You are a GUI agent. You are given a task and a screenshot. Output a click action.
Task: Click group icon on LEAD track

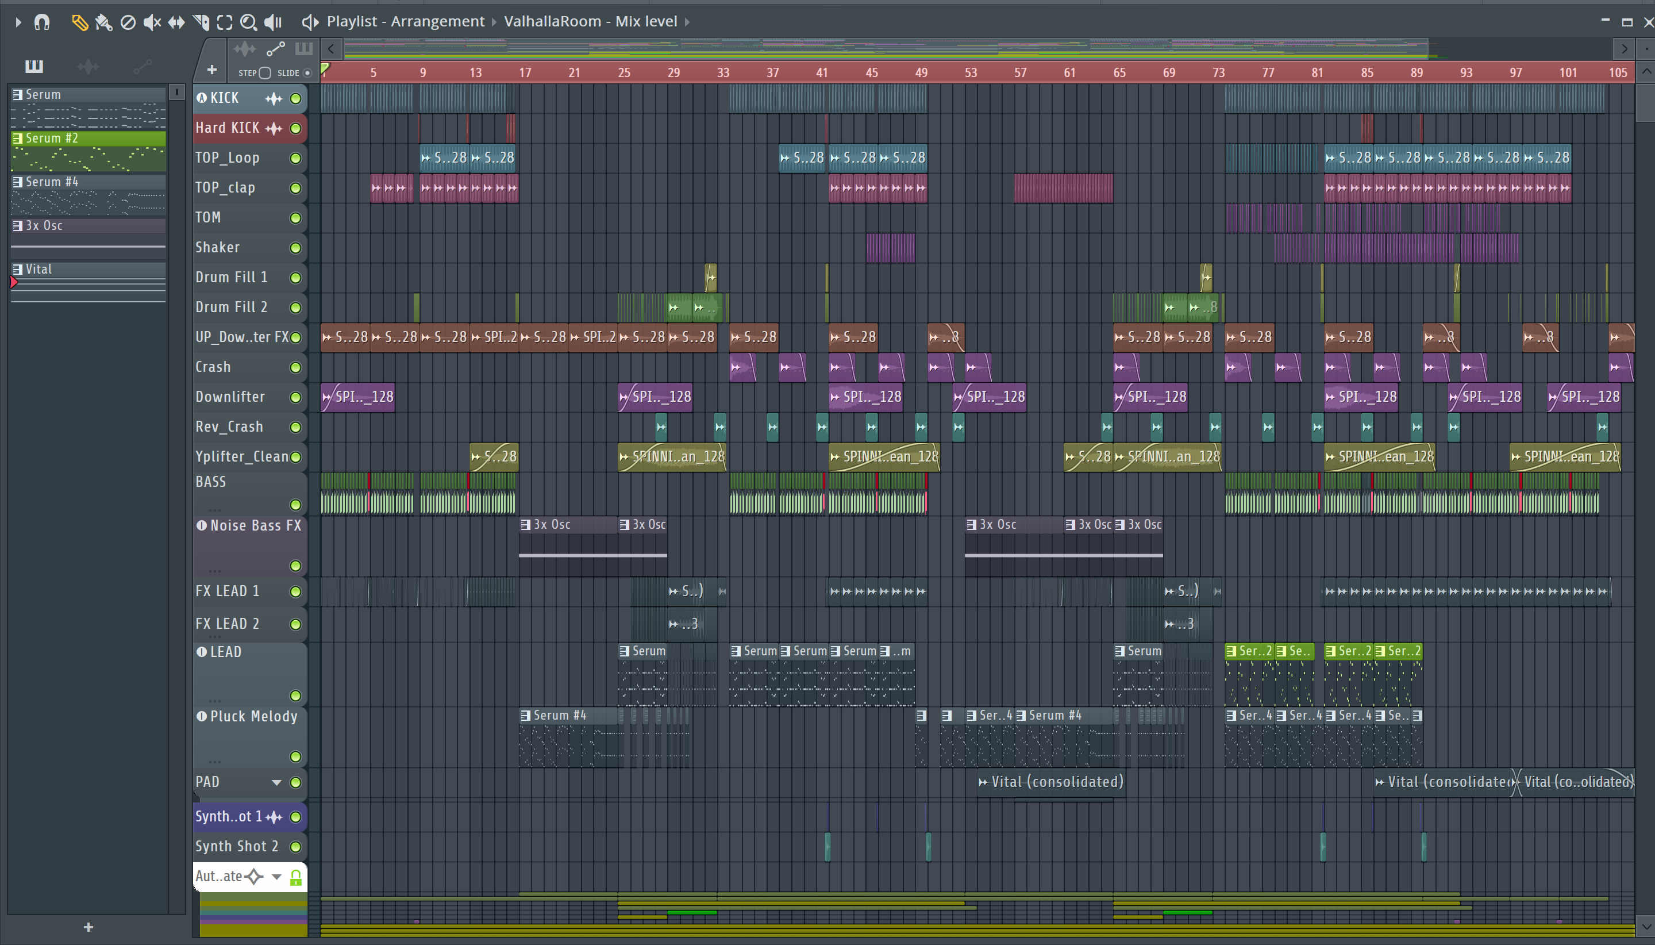(202, 652)
